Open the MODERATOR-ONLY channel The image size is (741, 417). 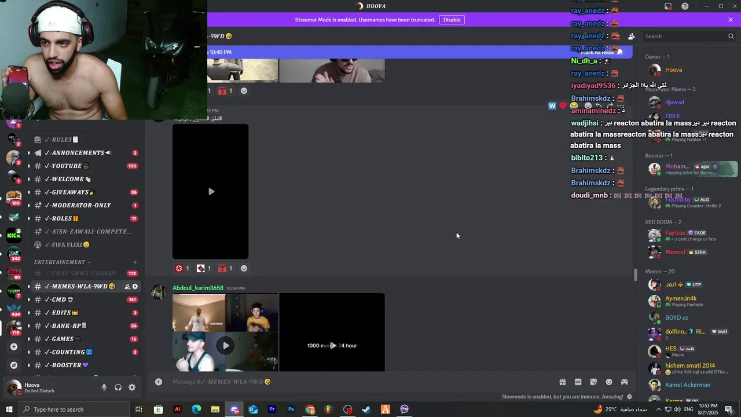pos(86,206)
